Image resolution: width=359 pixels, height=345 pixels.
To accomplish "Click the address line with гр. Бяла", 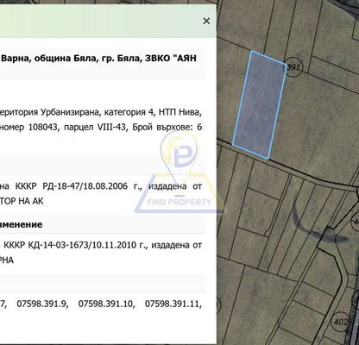I will point(99,58).
